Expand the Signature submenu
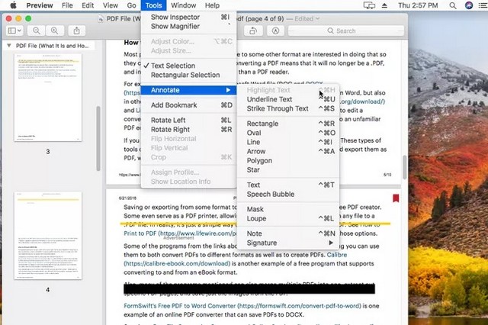The height and width of the screenshot is (325, 488). (x=288, y=243)
